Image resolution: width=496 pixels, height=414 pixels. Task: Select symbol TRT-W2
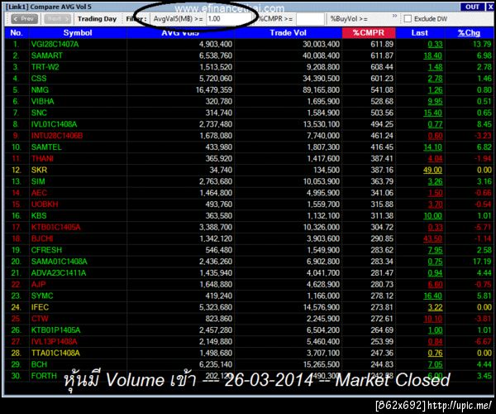tap(45, 67)
